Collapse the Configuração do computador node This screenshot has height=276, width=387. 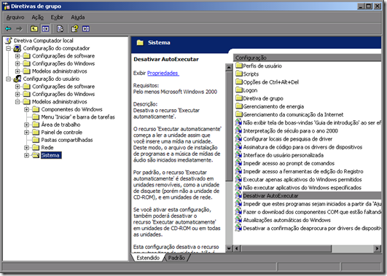pos(8,48)
